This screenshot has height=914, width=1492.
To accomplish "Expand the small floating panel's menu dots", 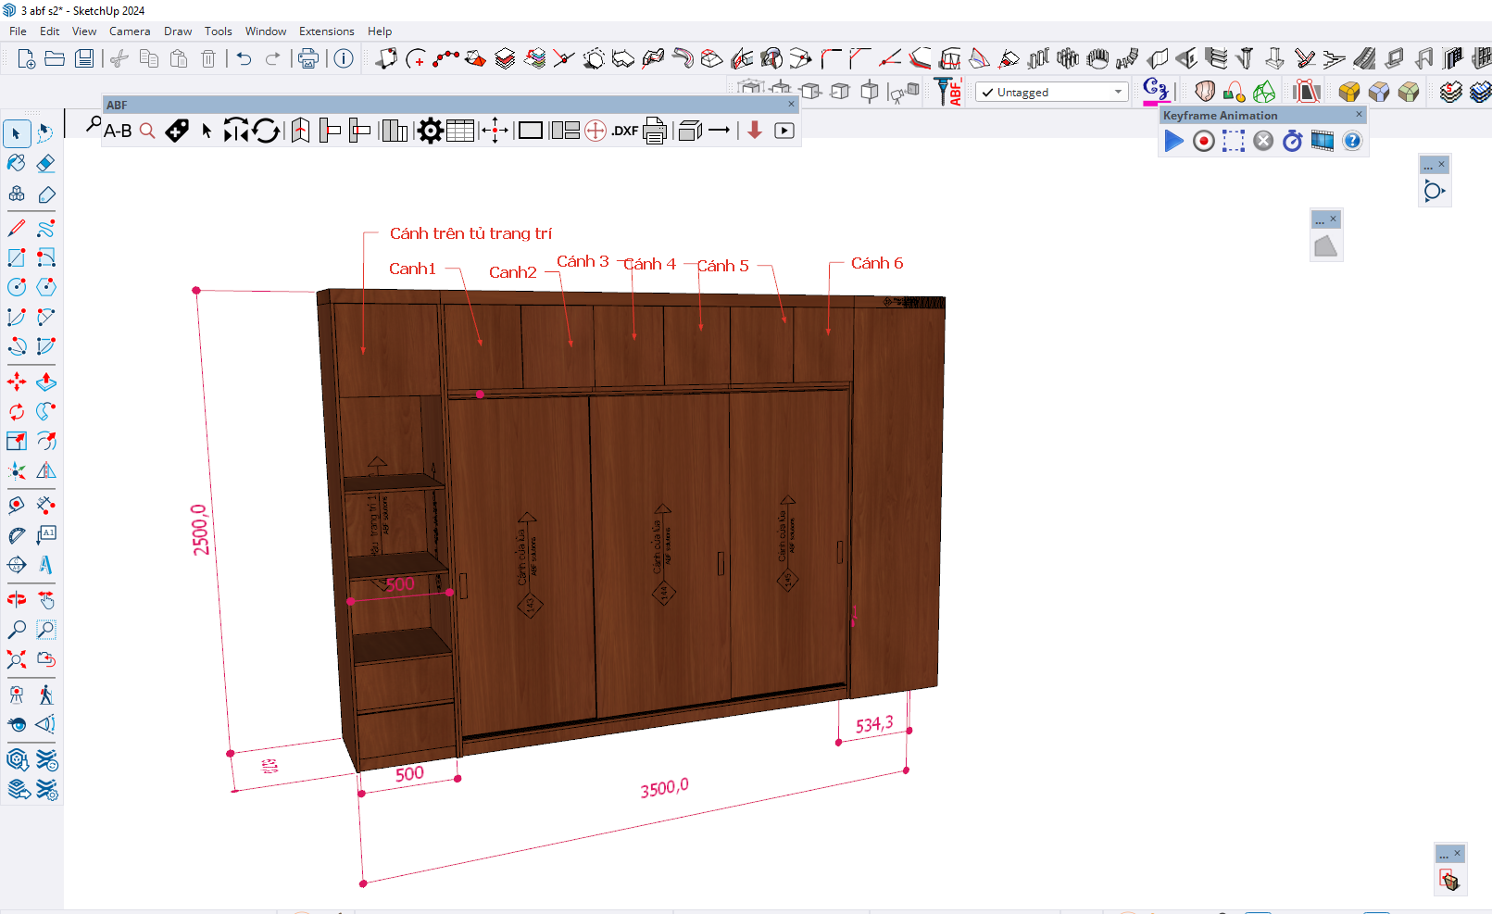I will (x=1428, y=166).
